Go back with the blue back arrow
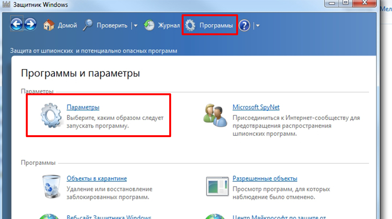 click(17, 24)
